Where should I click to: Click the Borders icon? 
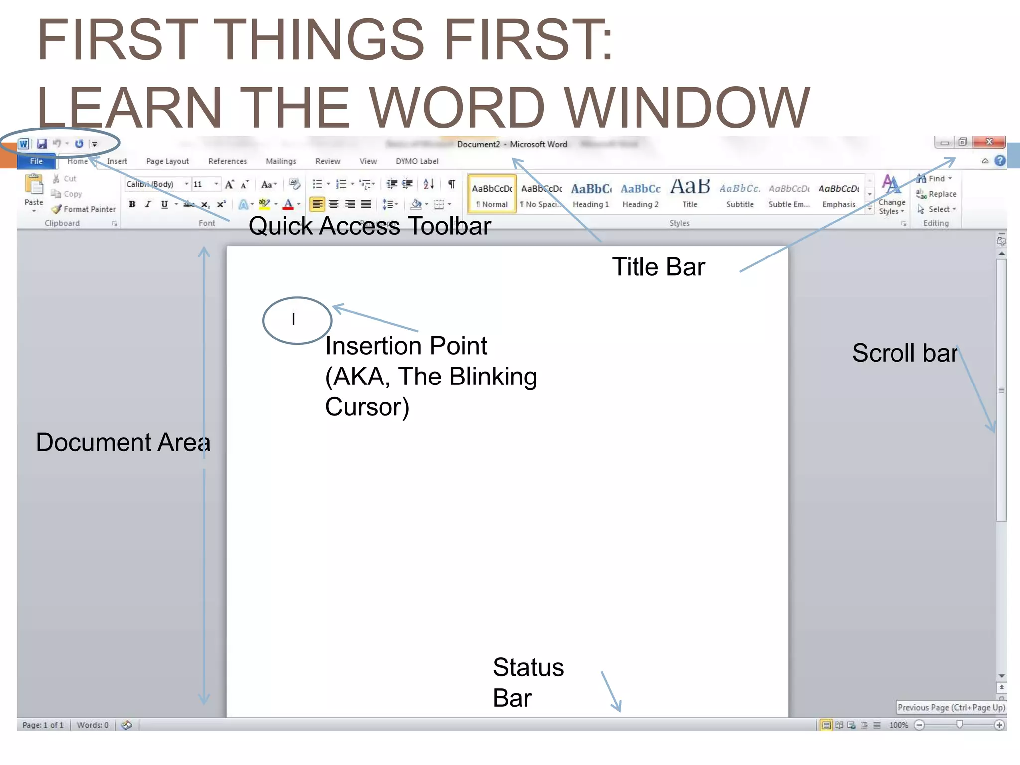click(x=439, y=204)
